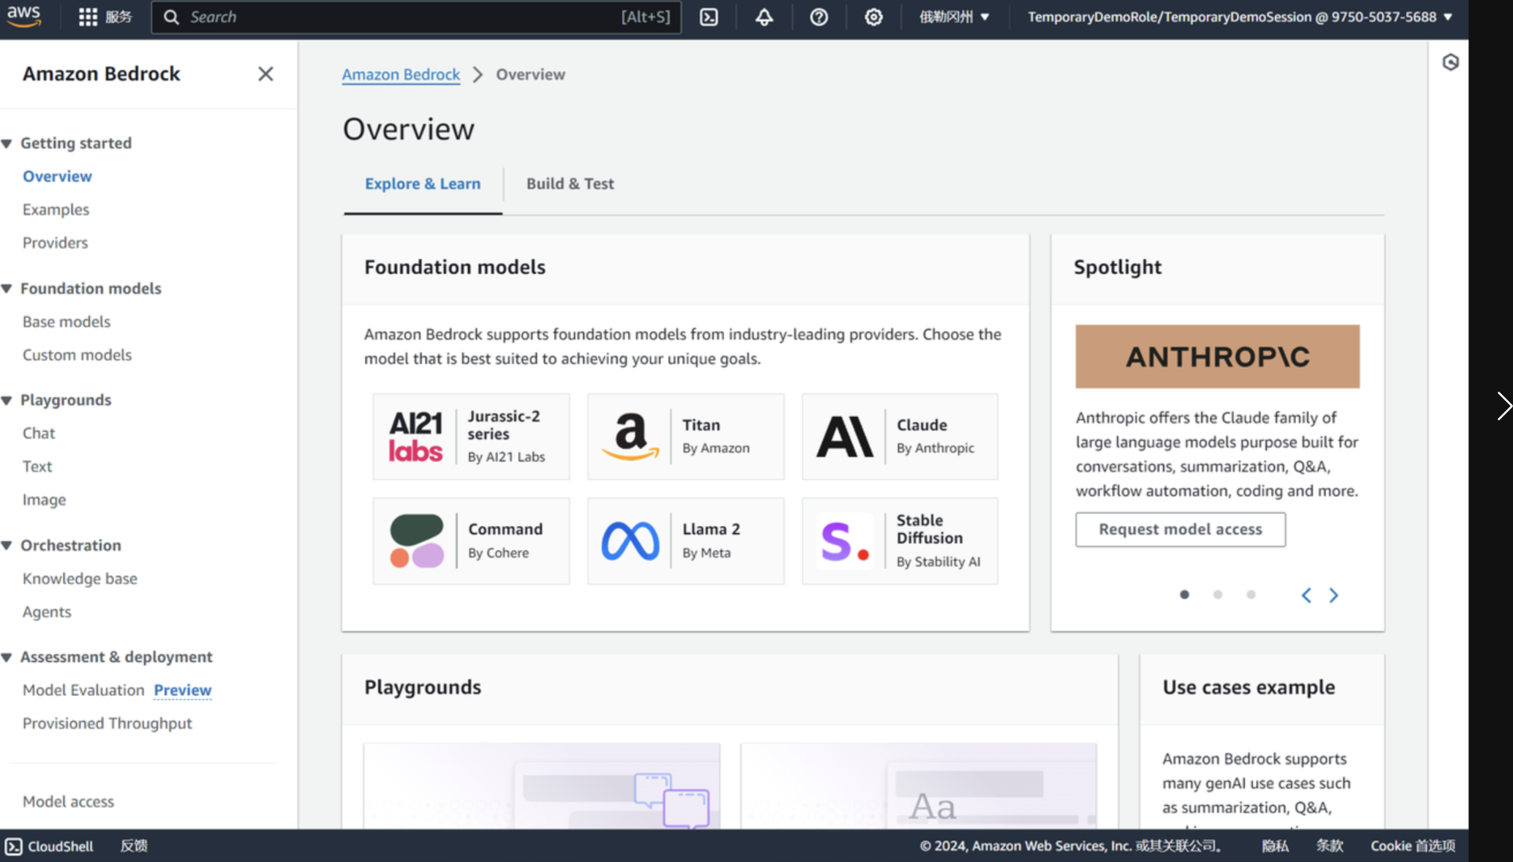Open the Stable Diffusion model card

click(900, 541)
